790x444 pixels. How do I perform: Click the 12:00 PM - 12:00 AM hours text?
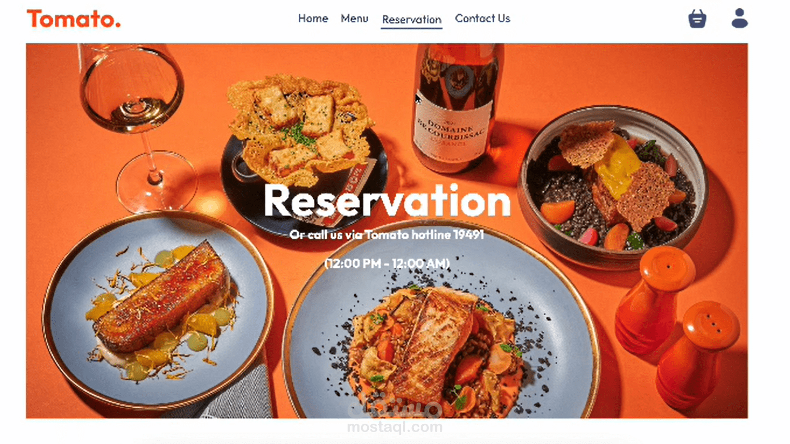[x=387, y=264]
